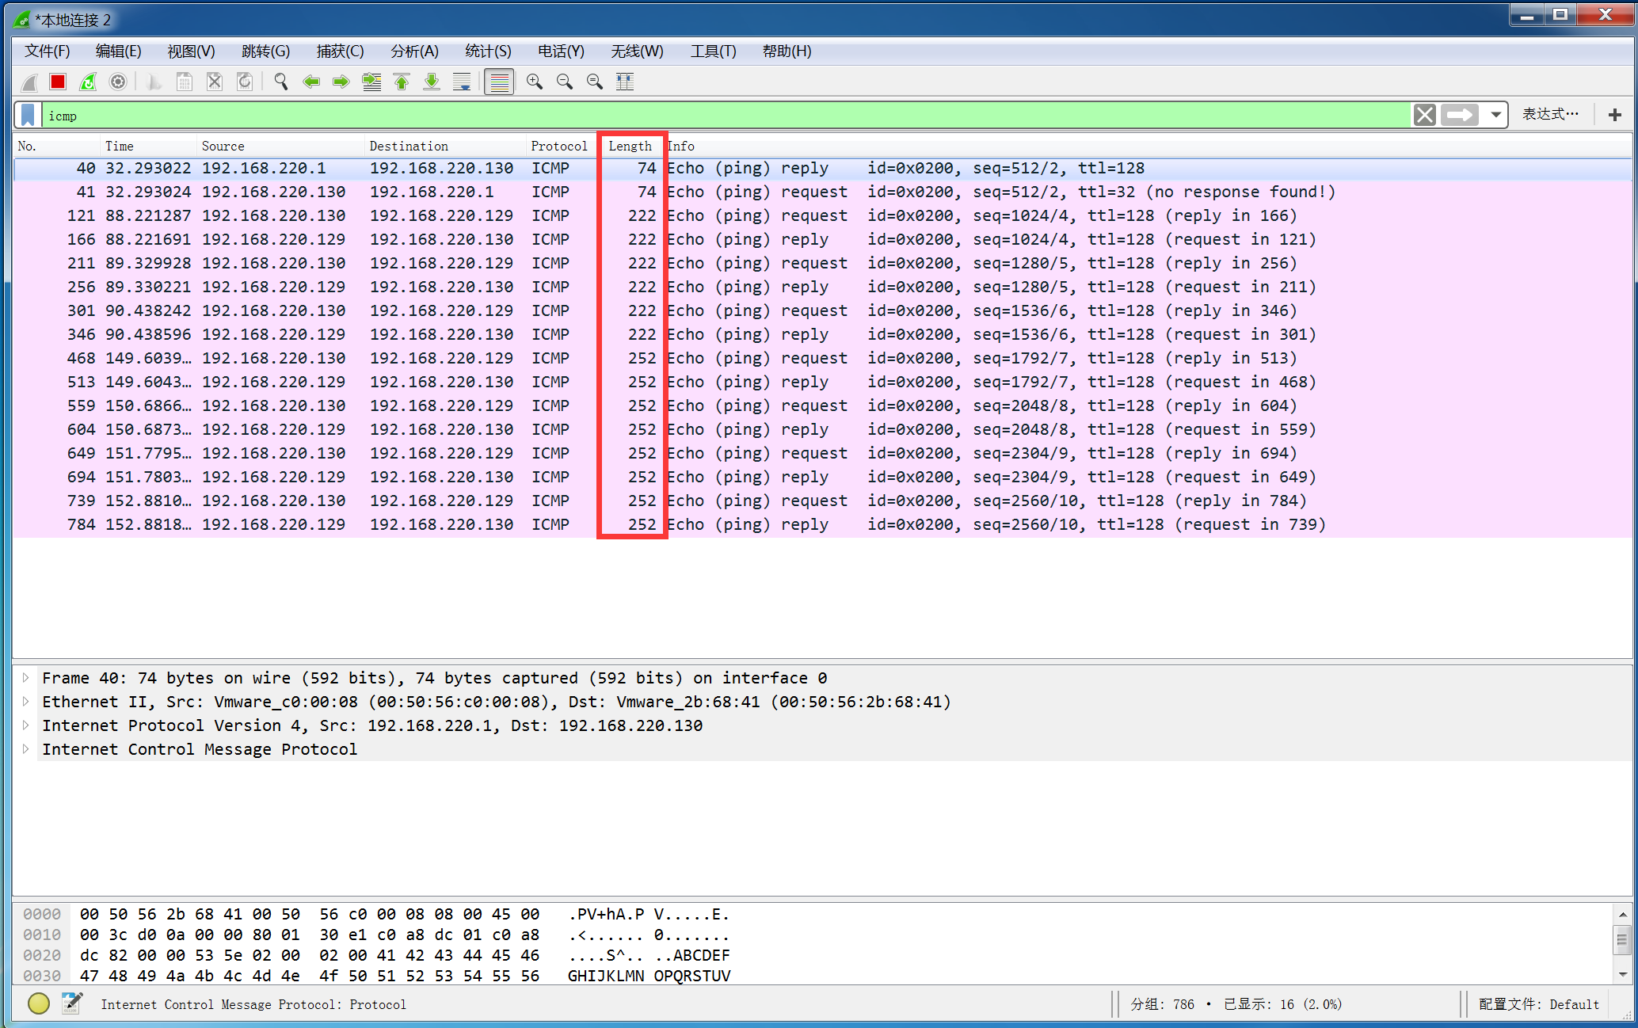Viewport: 1638px width, 1028px height.
Task: Click the go to specified packet icon
Action: [371, 82]
